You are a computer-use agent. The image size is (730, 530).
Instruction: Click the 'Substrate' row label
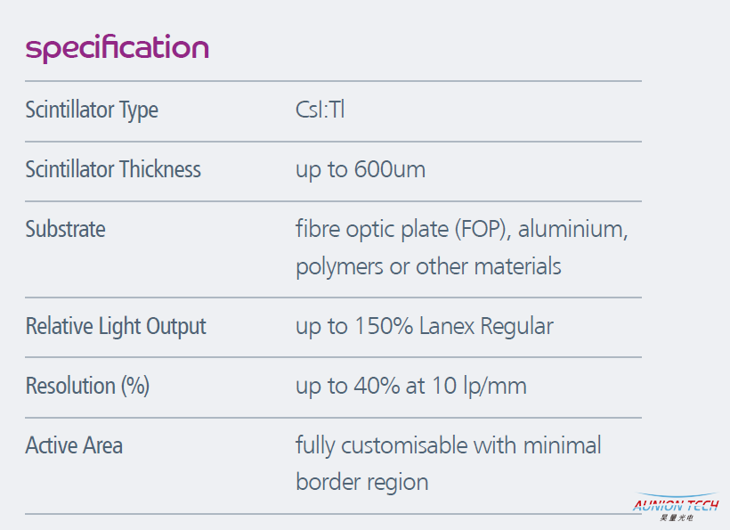click(x=66, y=229)
